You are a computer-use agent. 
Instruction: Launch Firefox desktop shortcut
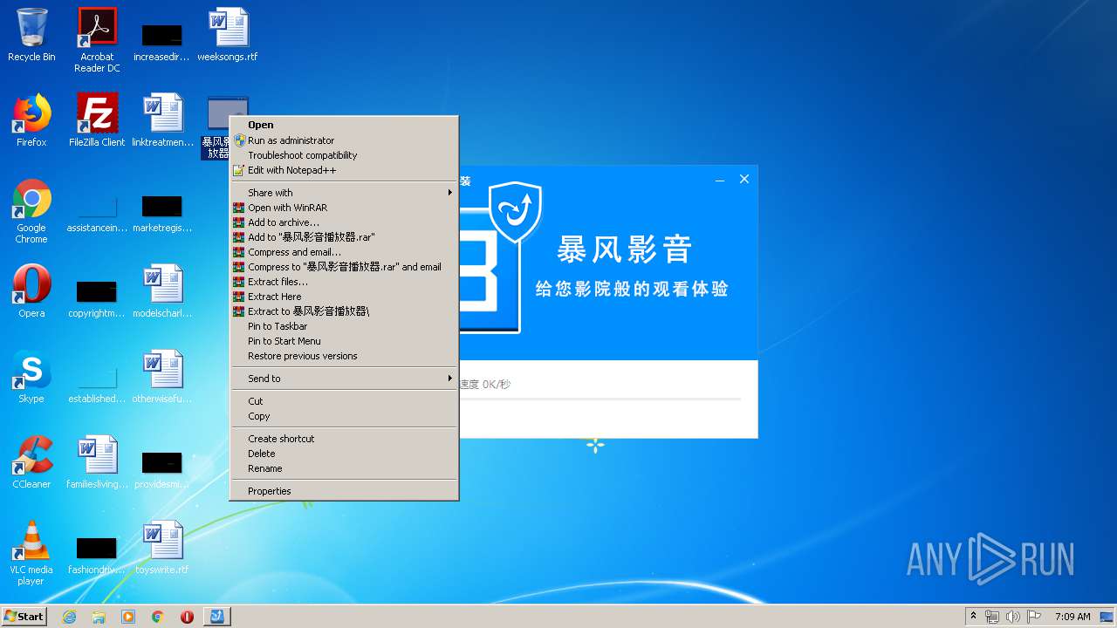tap(31, 120)
